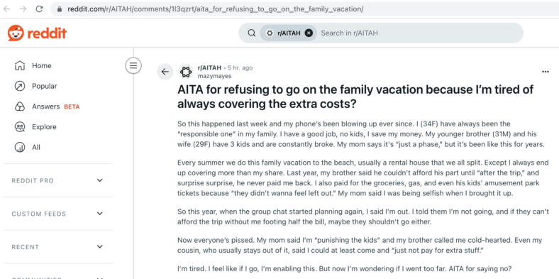This screenshot has height=279, width=559.
Task: Click the search magnifier icon
Action: coord(252,33)
